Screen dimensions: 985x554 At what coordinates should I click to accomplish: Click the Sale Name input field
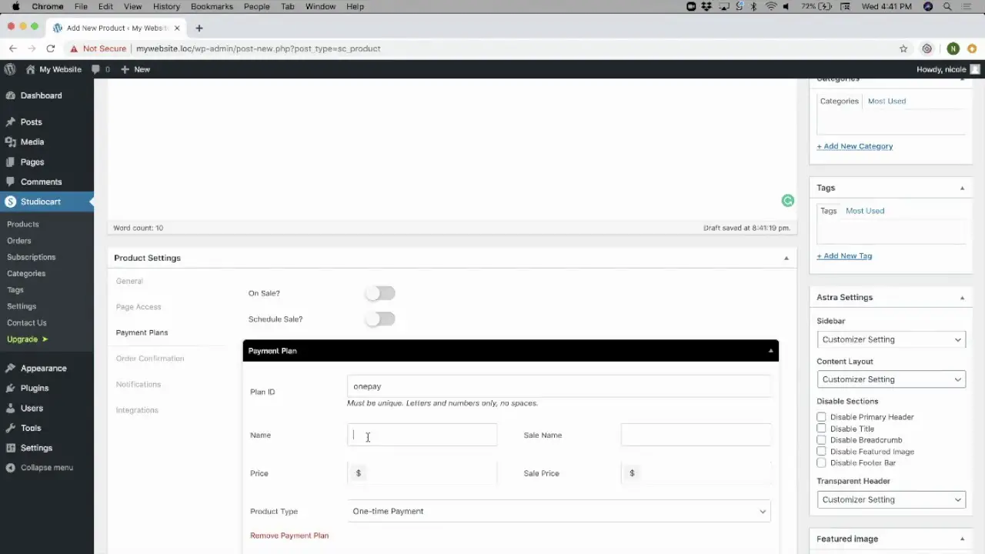point(696,435)
